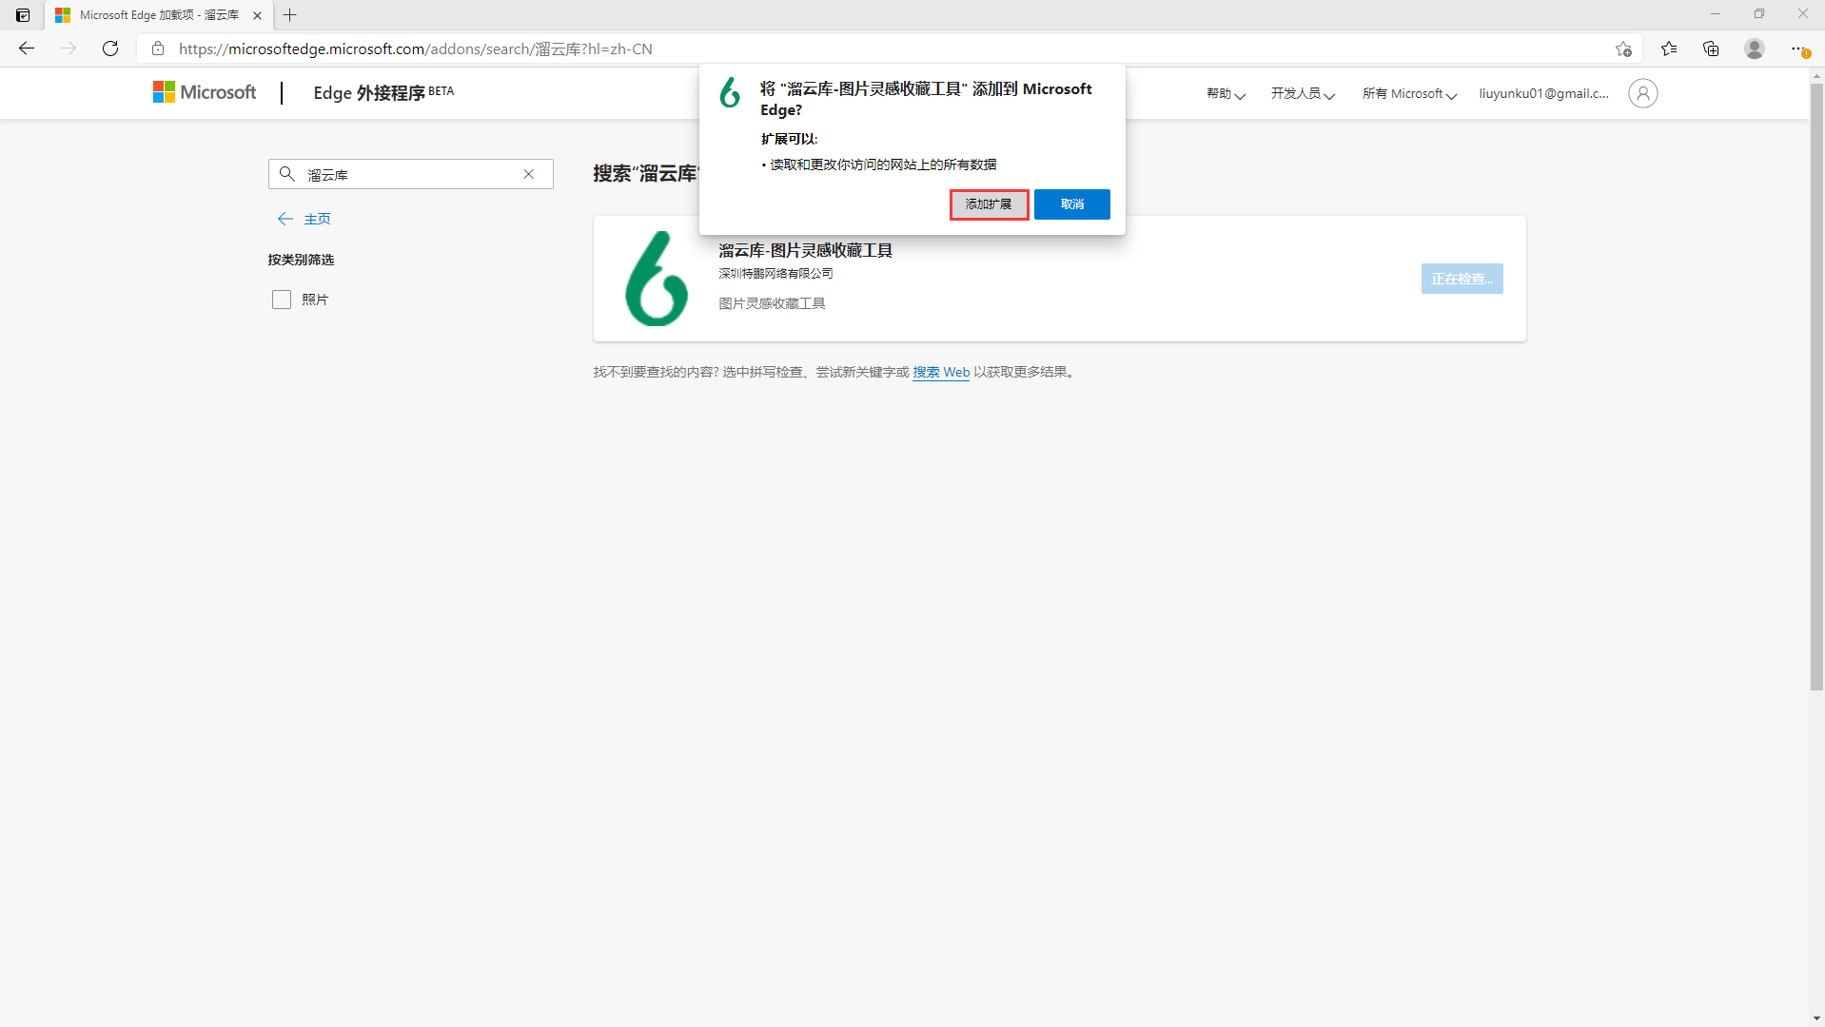Expand the 开发人员 dropdown

[1303, 94]
